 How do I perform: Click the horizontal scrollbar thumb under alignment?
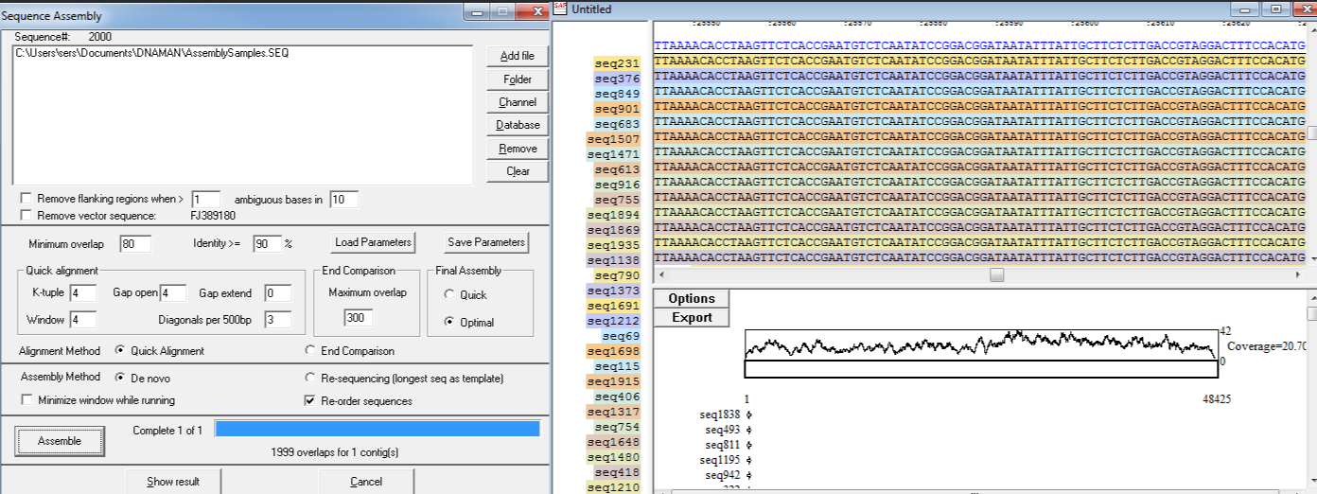tap(996, 274)
